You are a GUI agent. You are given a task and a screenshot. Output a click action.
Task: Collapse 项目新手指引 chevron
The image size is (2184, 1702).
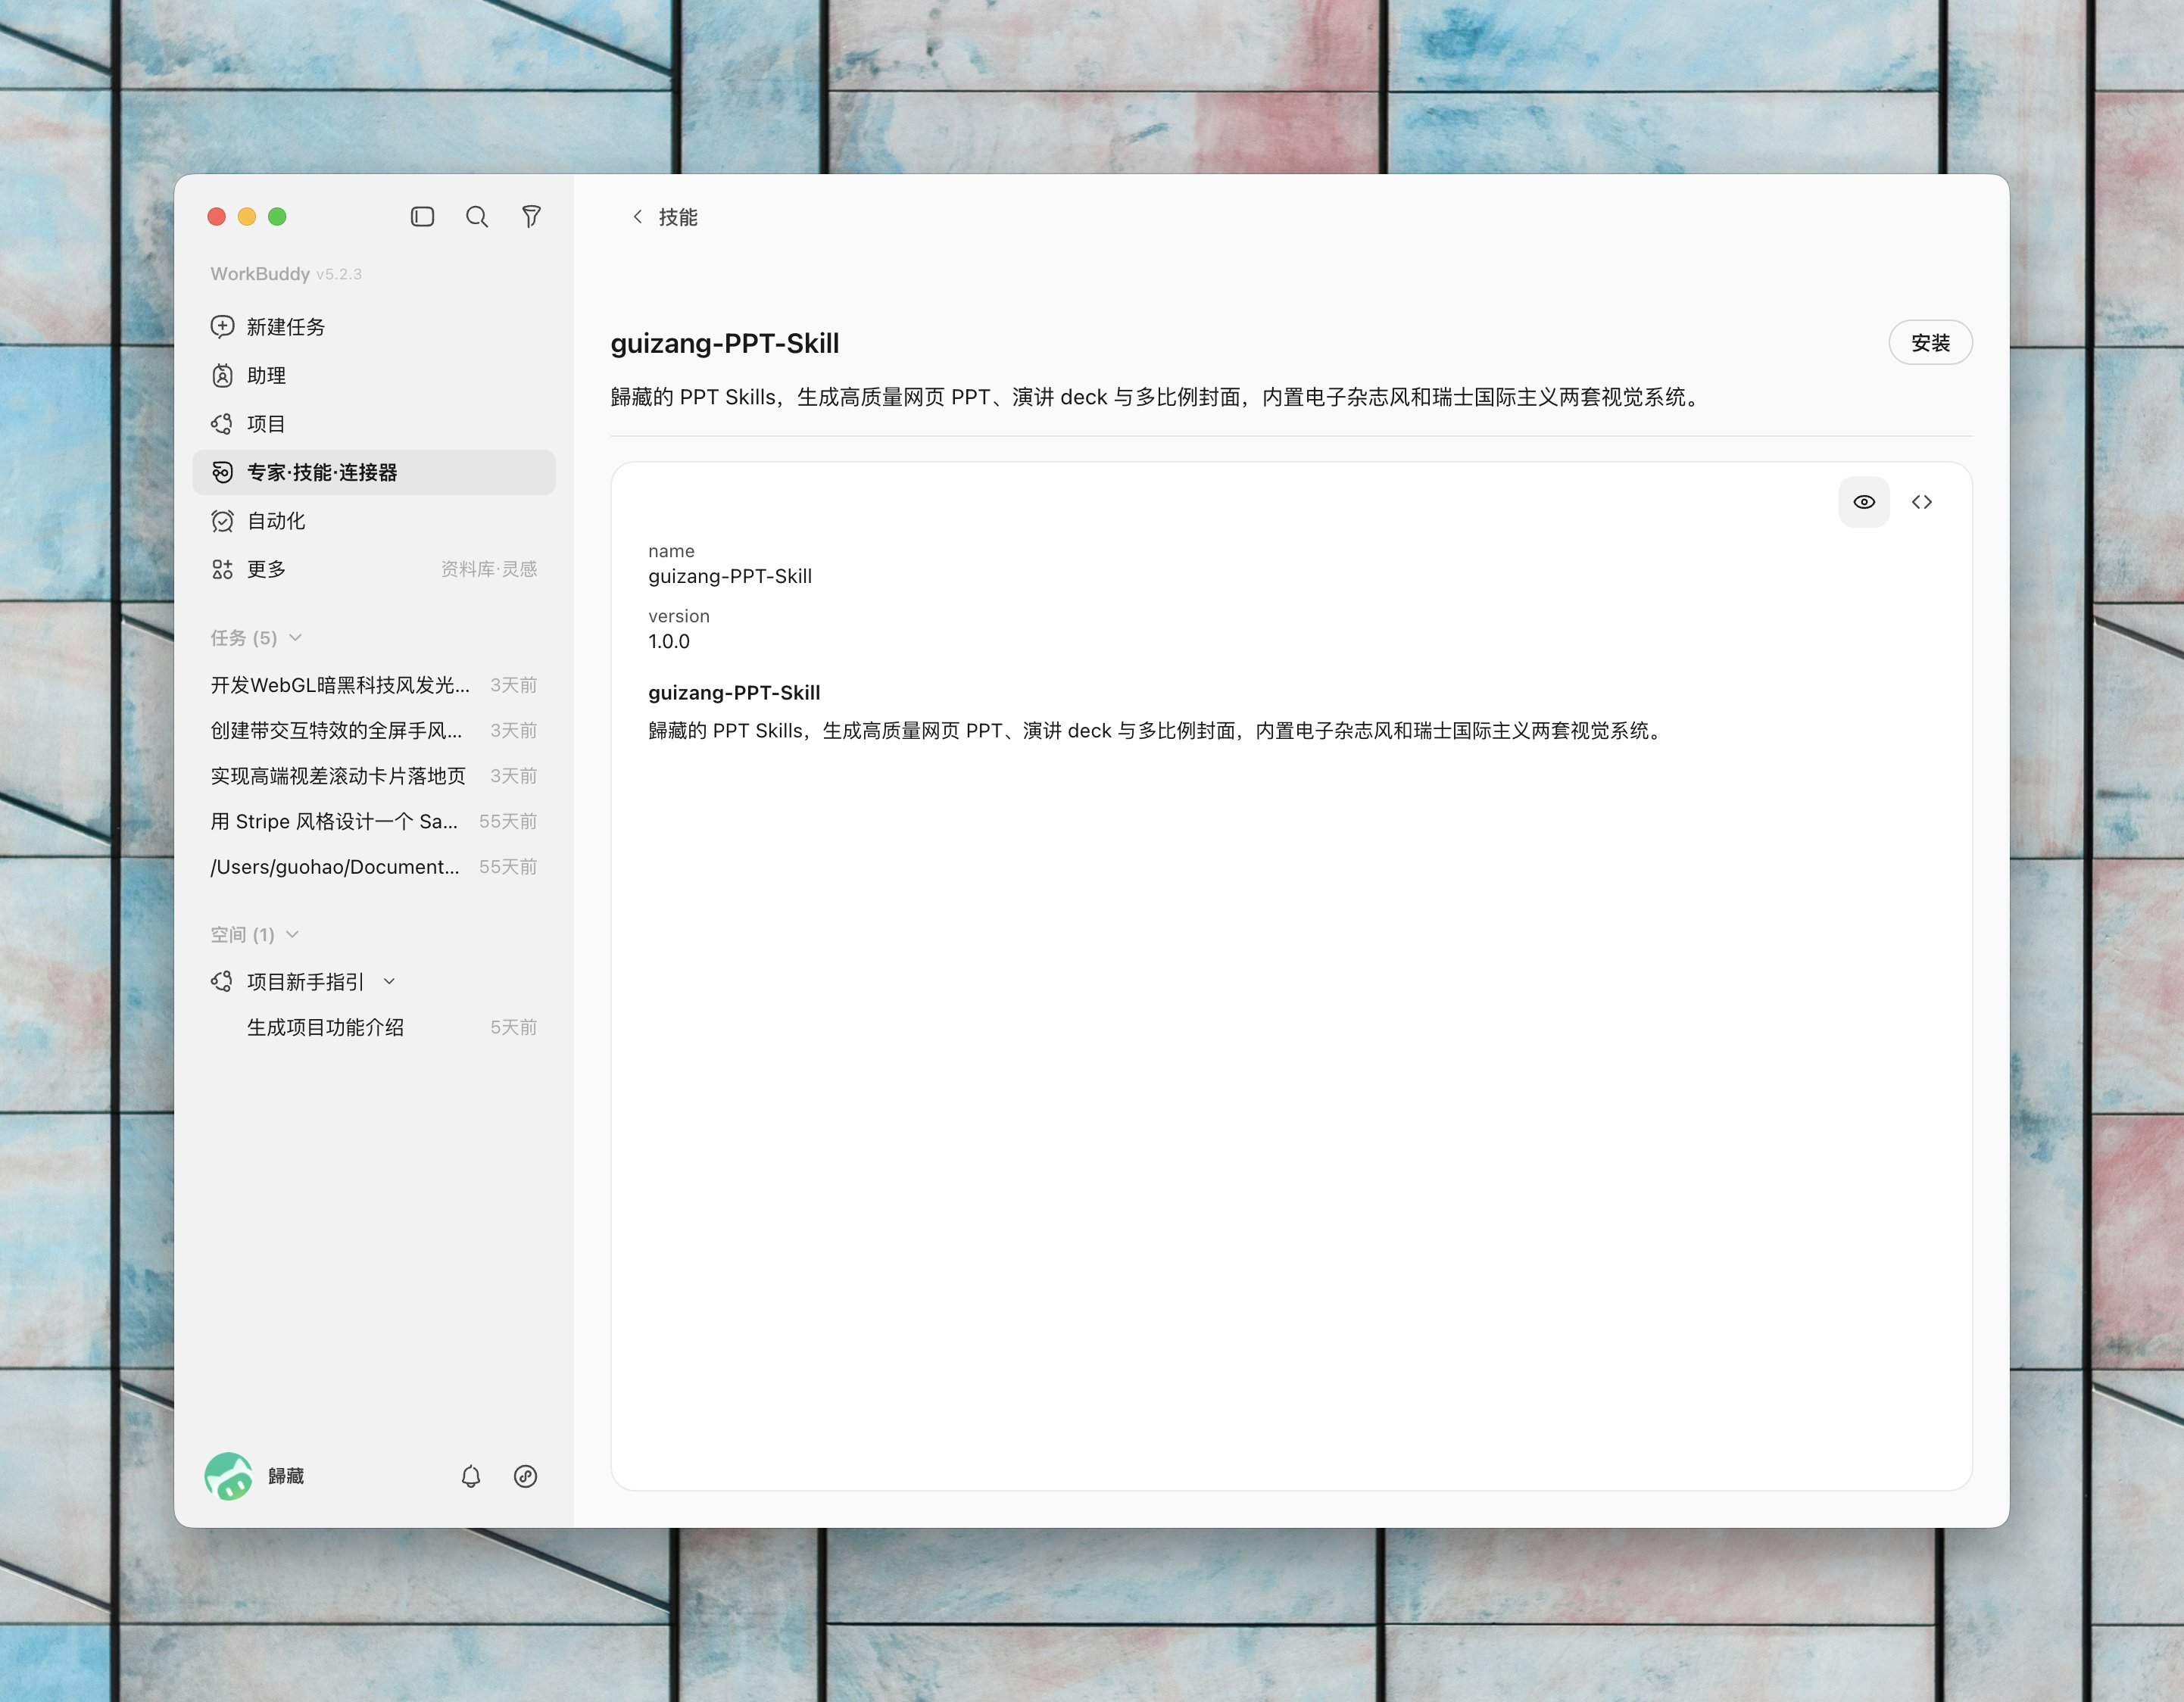390,982
